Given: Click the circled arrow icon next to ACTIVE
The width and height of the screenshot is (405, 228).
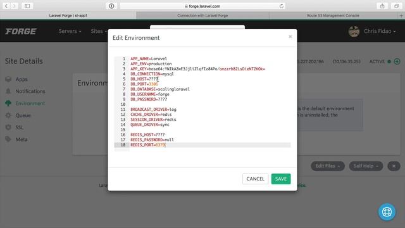Looking at the screenshot, I should 397,61.
